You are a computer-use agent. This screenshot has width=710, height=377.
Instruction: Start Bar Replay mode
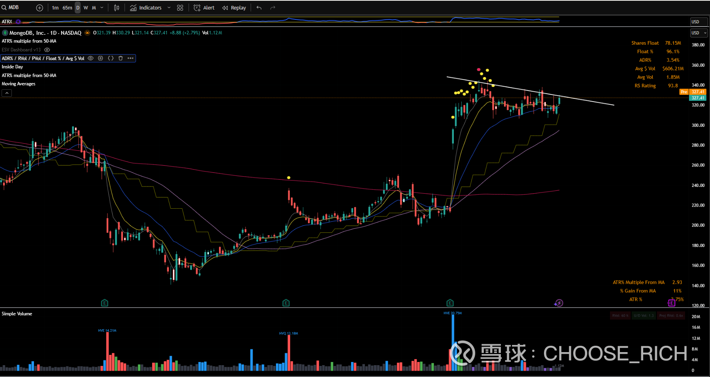point(234,8)
